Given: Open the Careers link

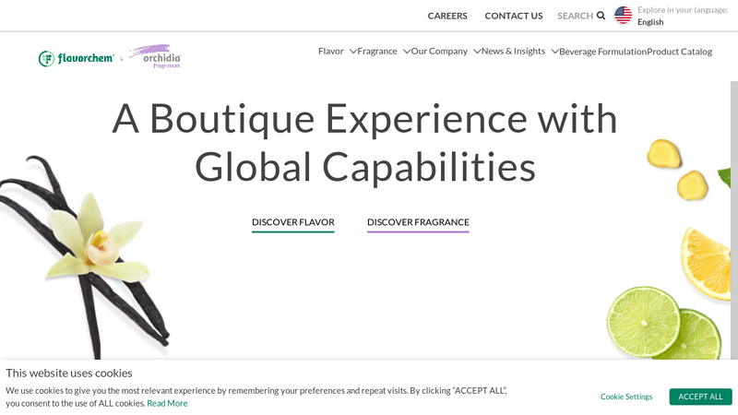Looking at the screenshot, I should 447,16.
